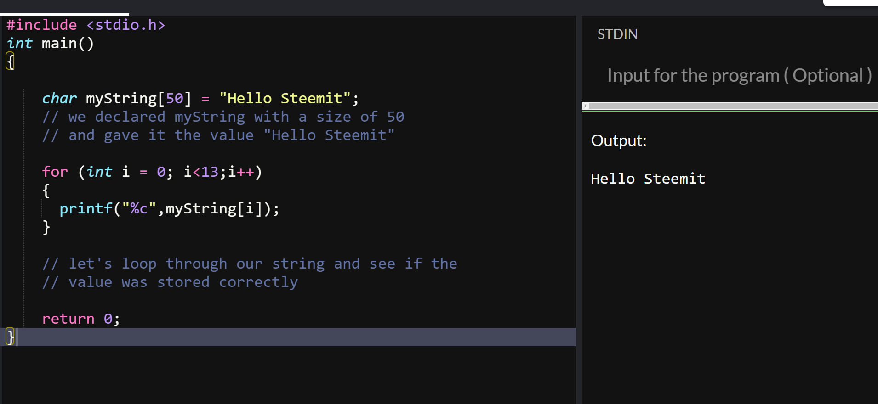Click the opening brace after main()

[x=10, y=61]
